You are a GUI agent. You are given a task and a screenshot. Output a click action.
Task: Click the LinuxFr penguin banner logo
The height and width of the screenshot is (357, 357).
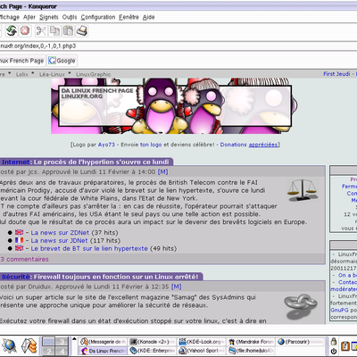174,105
